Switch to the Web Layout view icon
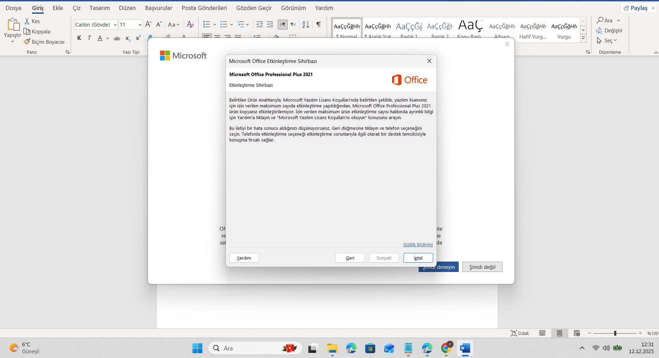The width and height of the screenshot is (659, 358). click(577, 333)
